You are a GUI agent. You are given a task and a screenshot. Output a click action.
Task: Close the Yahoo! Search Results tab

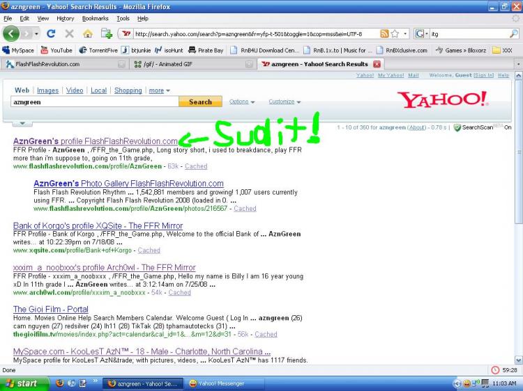pyautogui.click(x=377, y=64)
